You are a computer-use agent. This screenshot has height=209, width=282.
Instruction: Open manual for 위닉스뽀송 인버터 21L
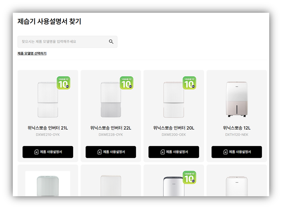click(48, 152)
